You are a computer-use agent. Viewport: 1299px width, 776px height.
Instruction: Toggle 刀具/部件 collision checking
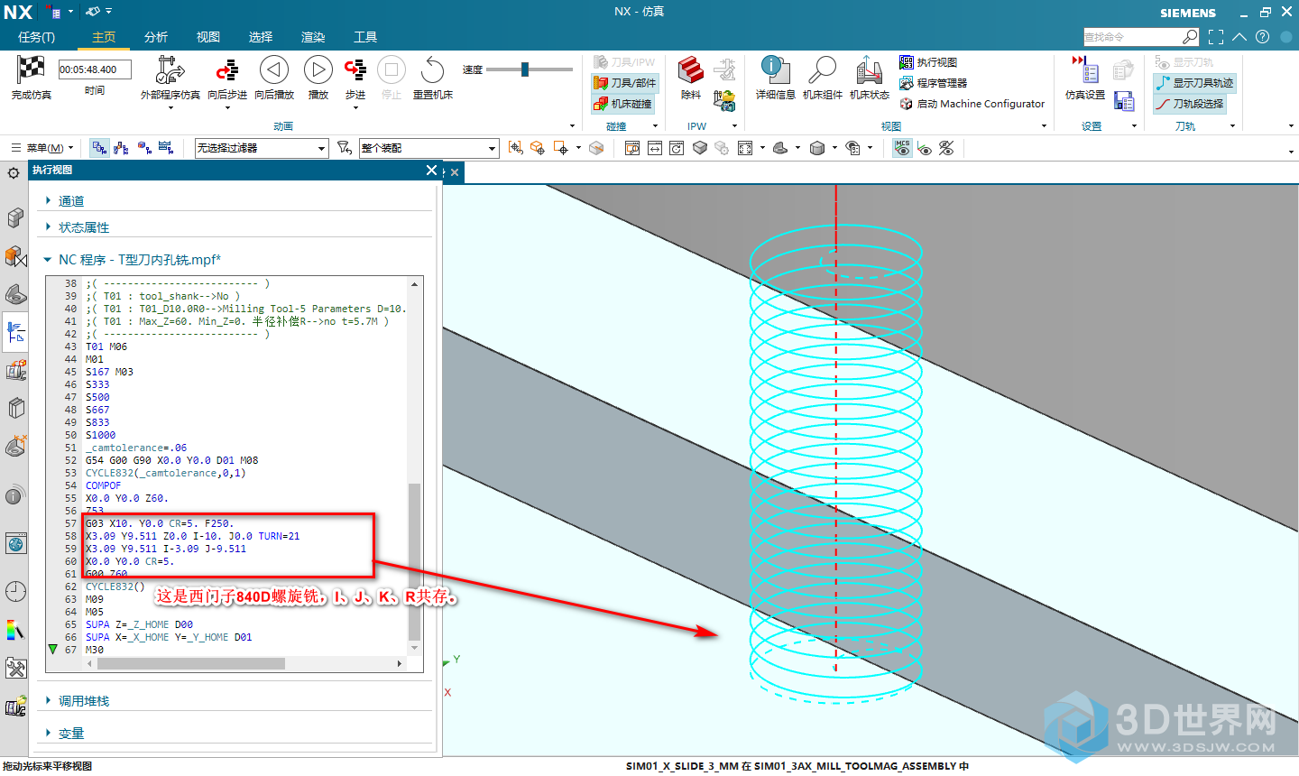[x=624, y=83]
